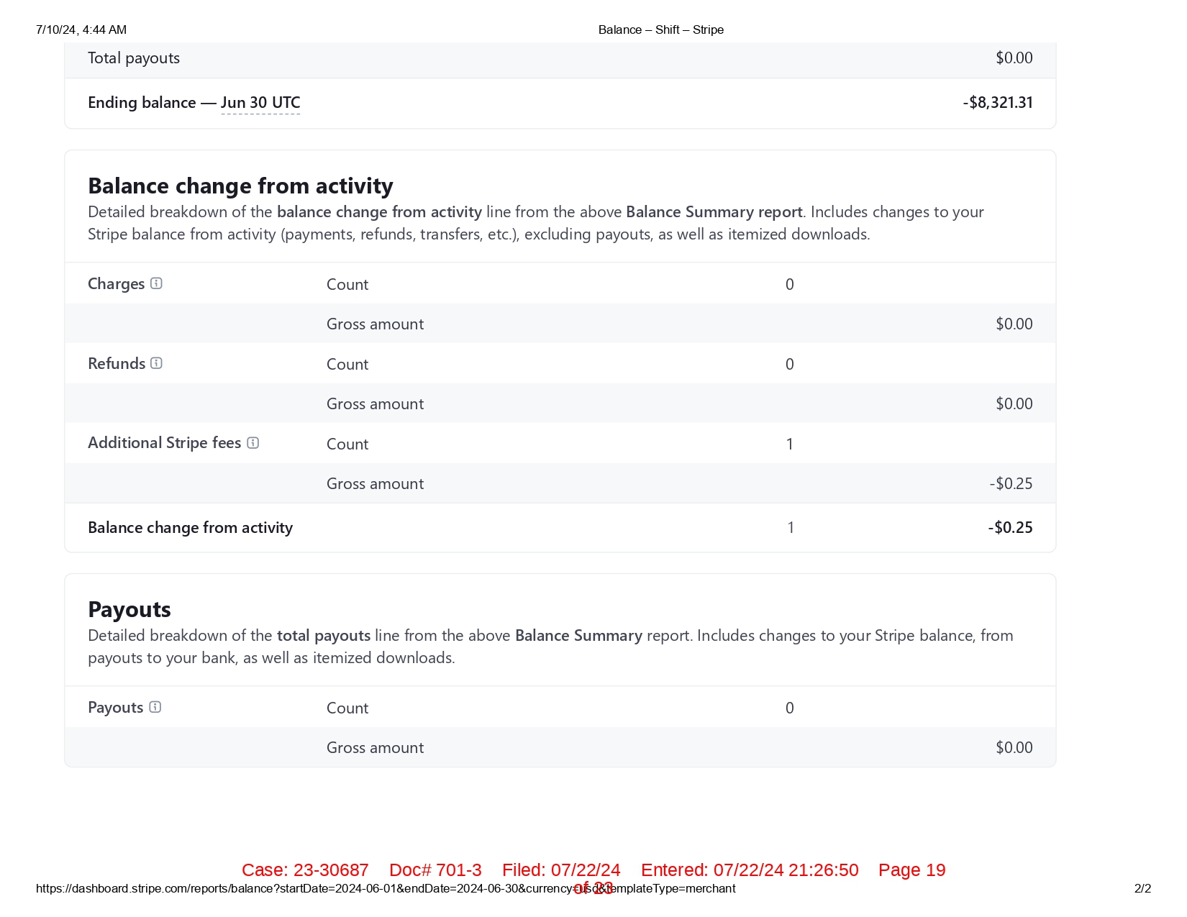Click the 2/2 page number in the footer
The width and height of the screenshot is (1187, 917).
coord(1142,889)
